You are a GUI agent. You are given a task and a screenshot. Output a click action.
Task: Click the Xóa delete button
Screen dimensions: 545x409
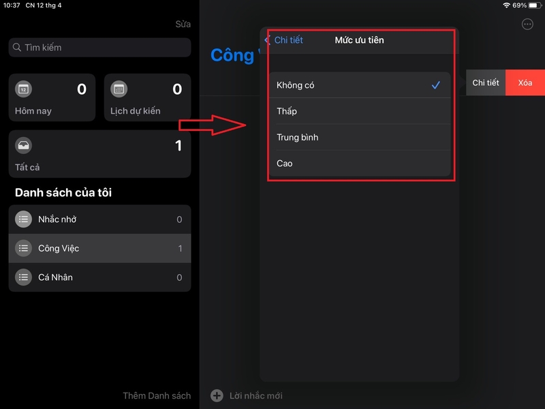[525, 82]
